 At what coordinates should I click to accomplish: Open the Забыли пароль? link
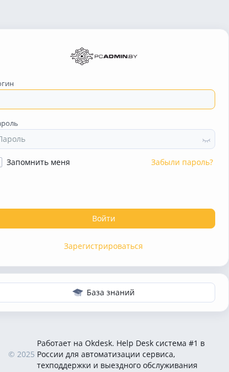[182, 162]
